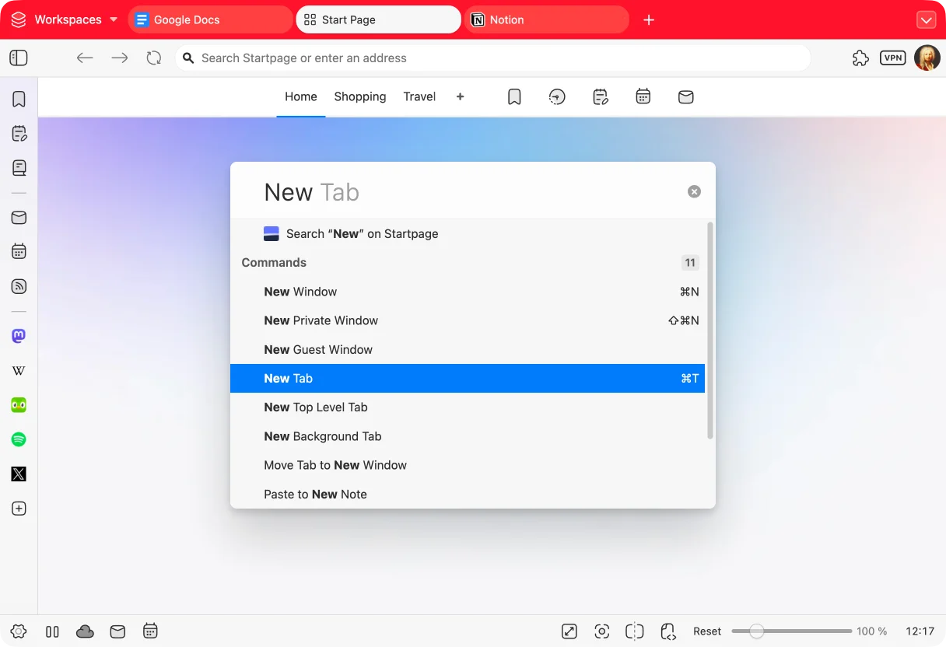Toggle the VPN button
This screenshot has width=946, height=647.
pos(892,58)
